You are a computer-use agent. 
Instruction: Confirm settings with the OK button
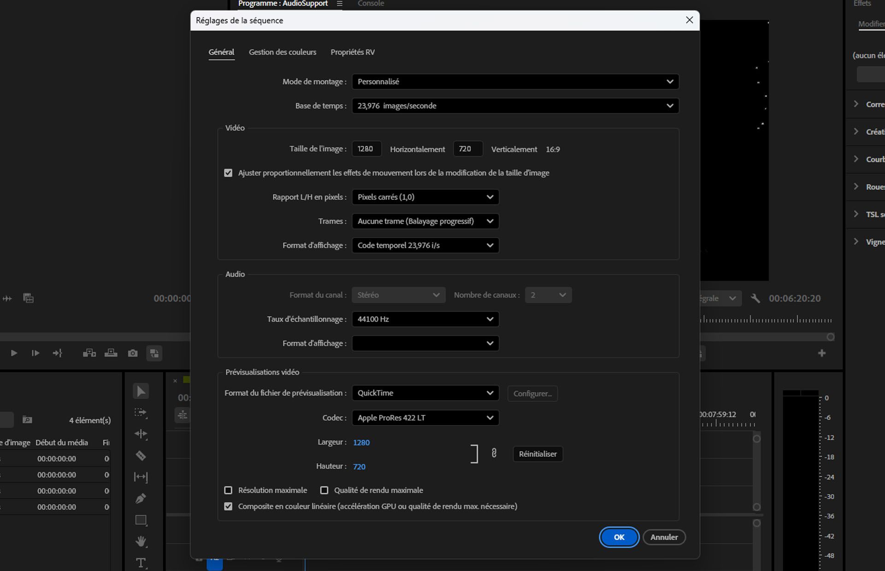tap(619, 537)
